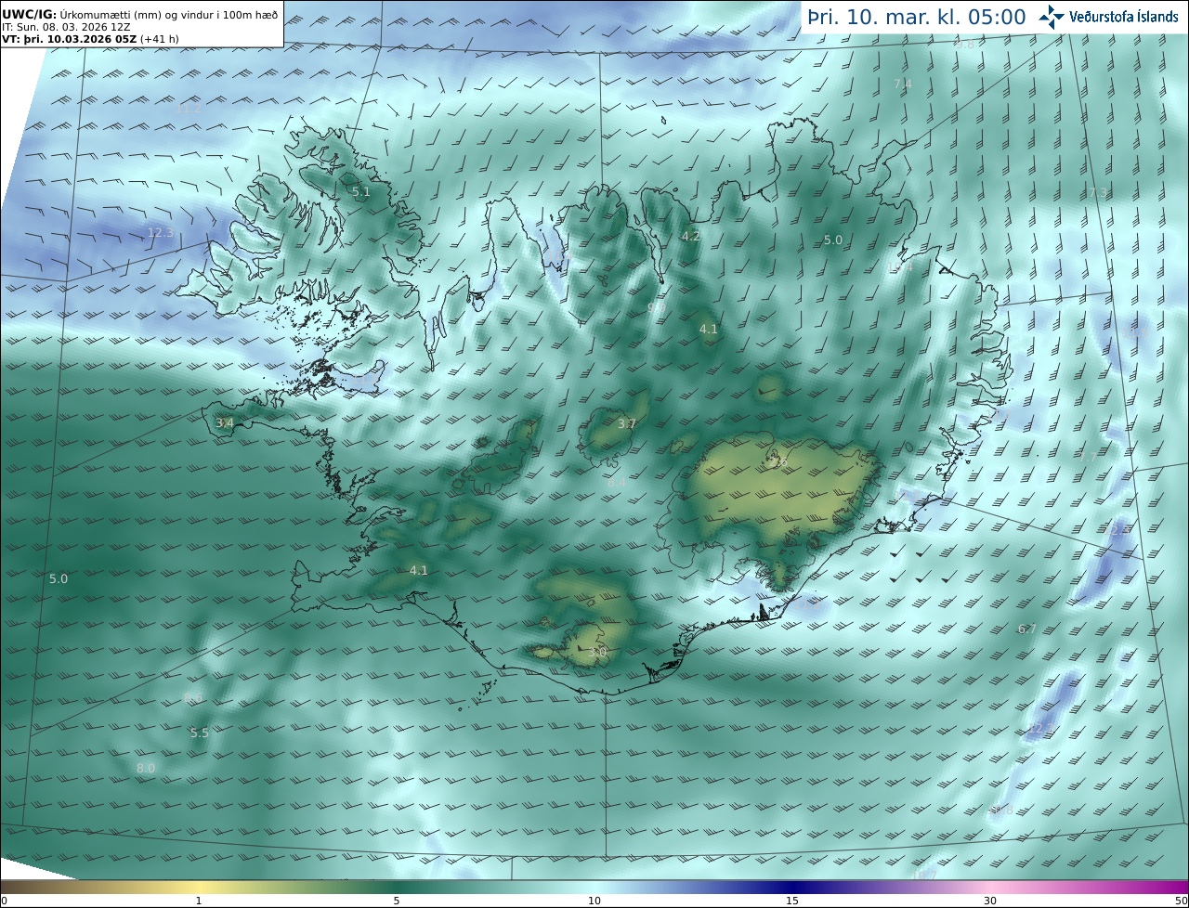The height and width of the screenshot is (908, 1189).
Task: Pick the yellow color at scale value 1
Action: tap(199, 887)
